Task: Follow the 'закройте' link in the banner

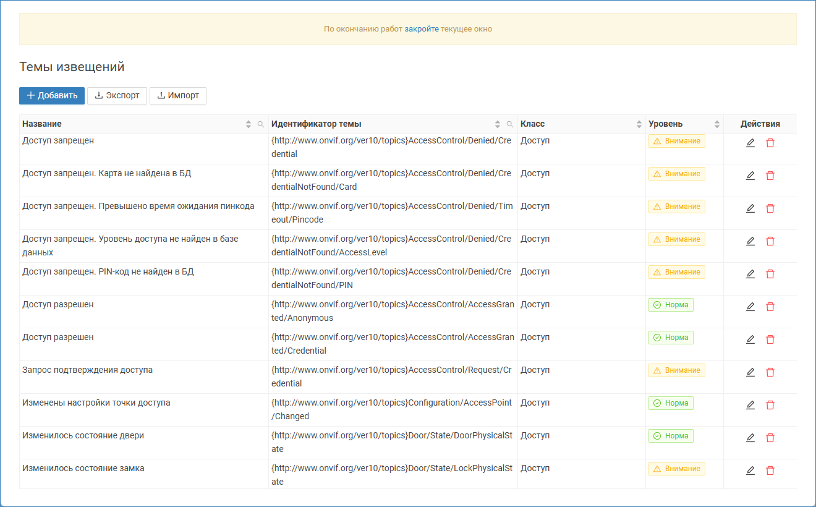Action: click(422, 29)
